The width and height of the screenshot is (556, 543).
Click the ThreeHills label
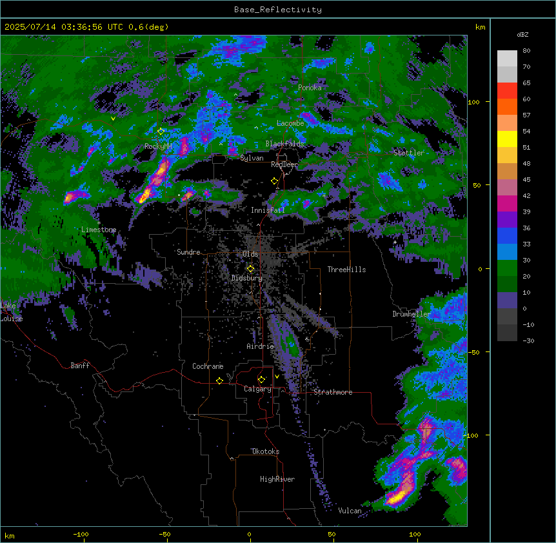point(346,270)
